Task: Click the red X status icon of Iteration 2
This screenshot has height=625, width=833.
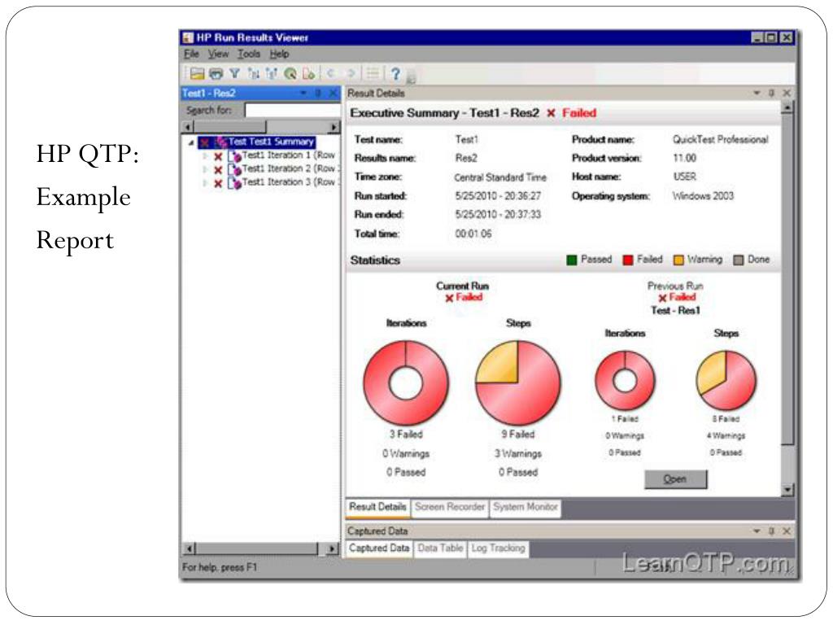Action: [218, 170]
